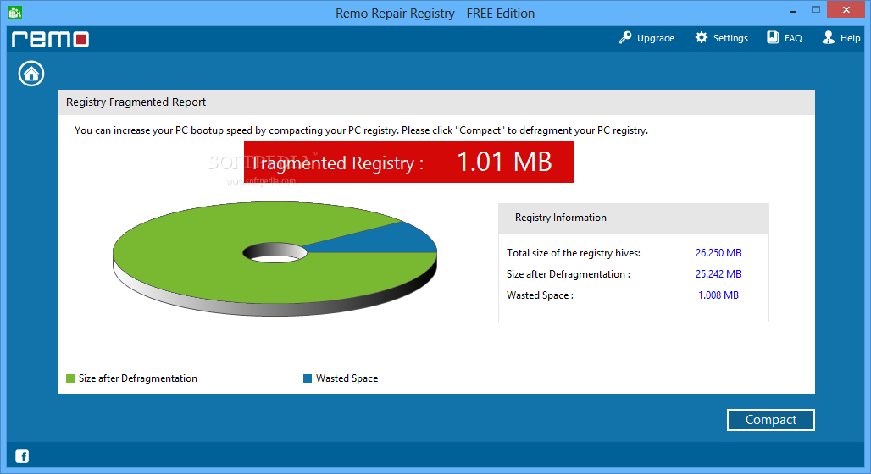Select the 26.250 MB total size value
Image resolution: width=871 pixels, height=474 pixels.
tap(718, 253)
